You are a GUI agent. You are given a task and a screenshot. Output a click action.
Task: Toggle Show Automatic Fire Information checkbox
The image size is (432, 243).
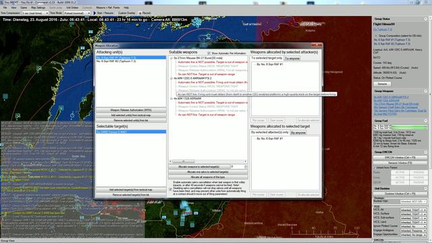tap(209, 53)
